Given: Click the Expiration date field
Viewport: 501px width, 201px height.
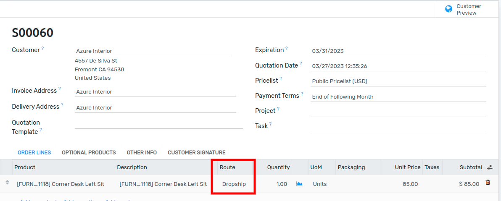Looking at the screenshot, I should [x=398, y=51].
